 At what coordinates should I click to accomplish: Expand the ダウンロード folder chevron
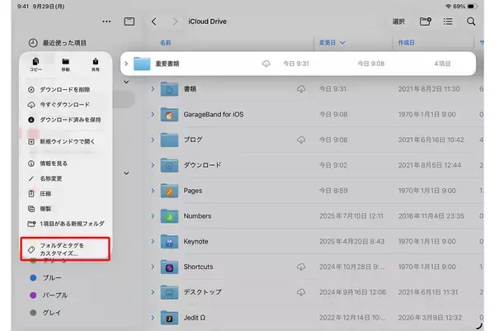[x=153, y=165]
